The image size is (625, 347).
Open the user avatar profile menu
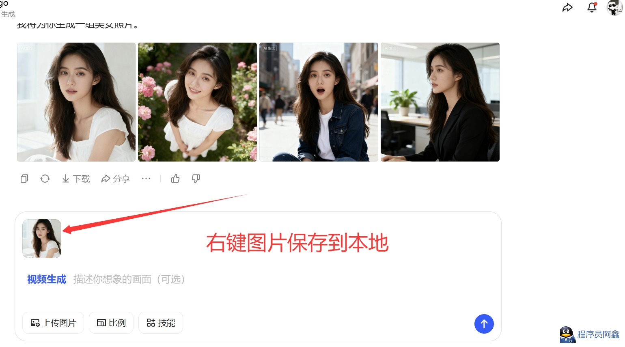click(x=614, y=7)
